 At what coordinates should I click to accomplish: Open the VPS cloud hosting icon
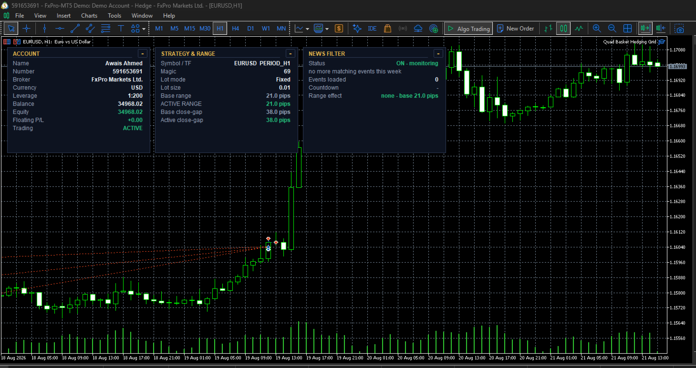click(418, 29)
